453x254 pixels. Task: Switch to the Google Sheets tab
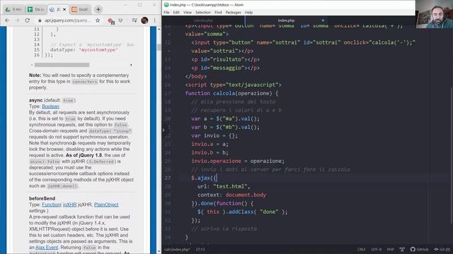tap(35, 9)
